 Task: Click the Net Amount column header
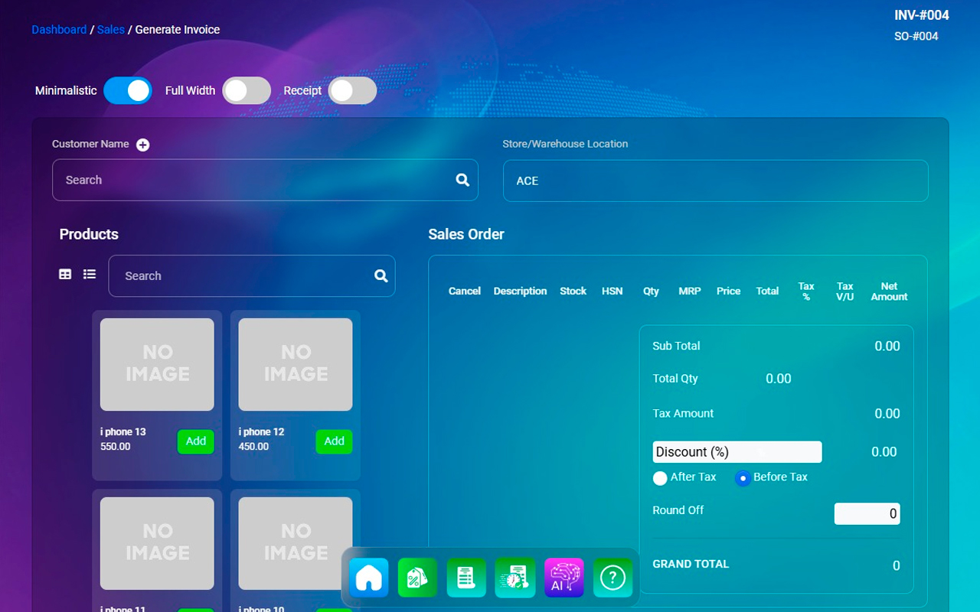click(889, 291)
